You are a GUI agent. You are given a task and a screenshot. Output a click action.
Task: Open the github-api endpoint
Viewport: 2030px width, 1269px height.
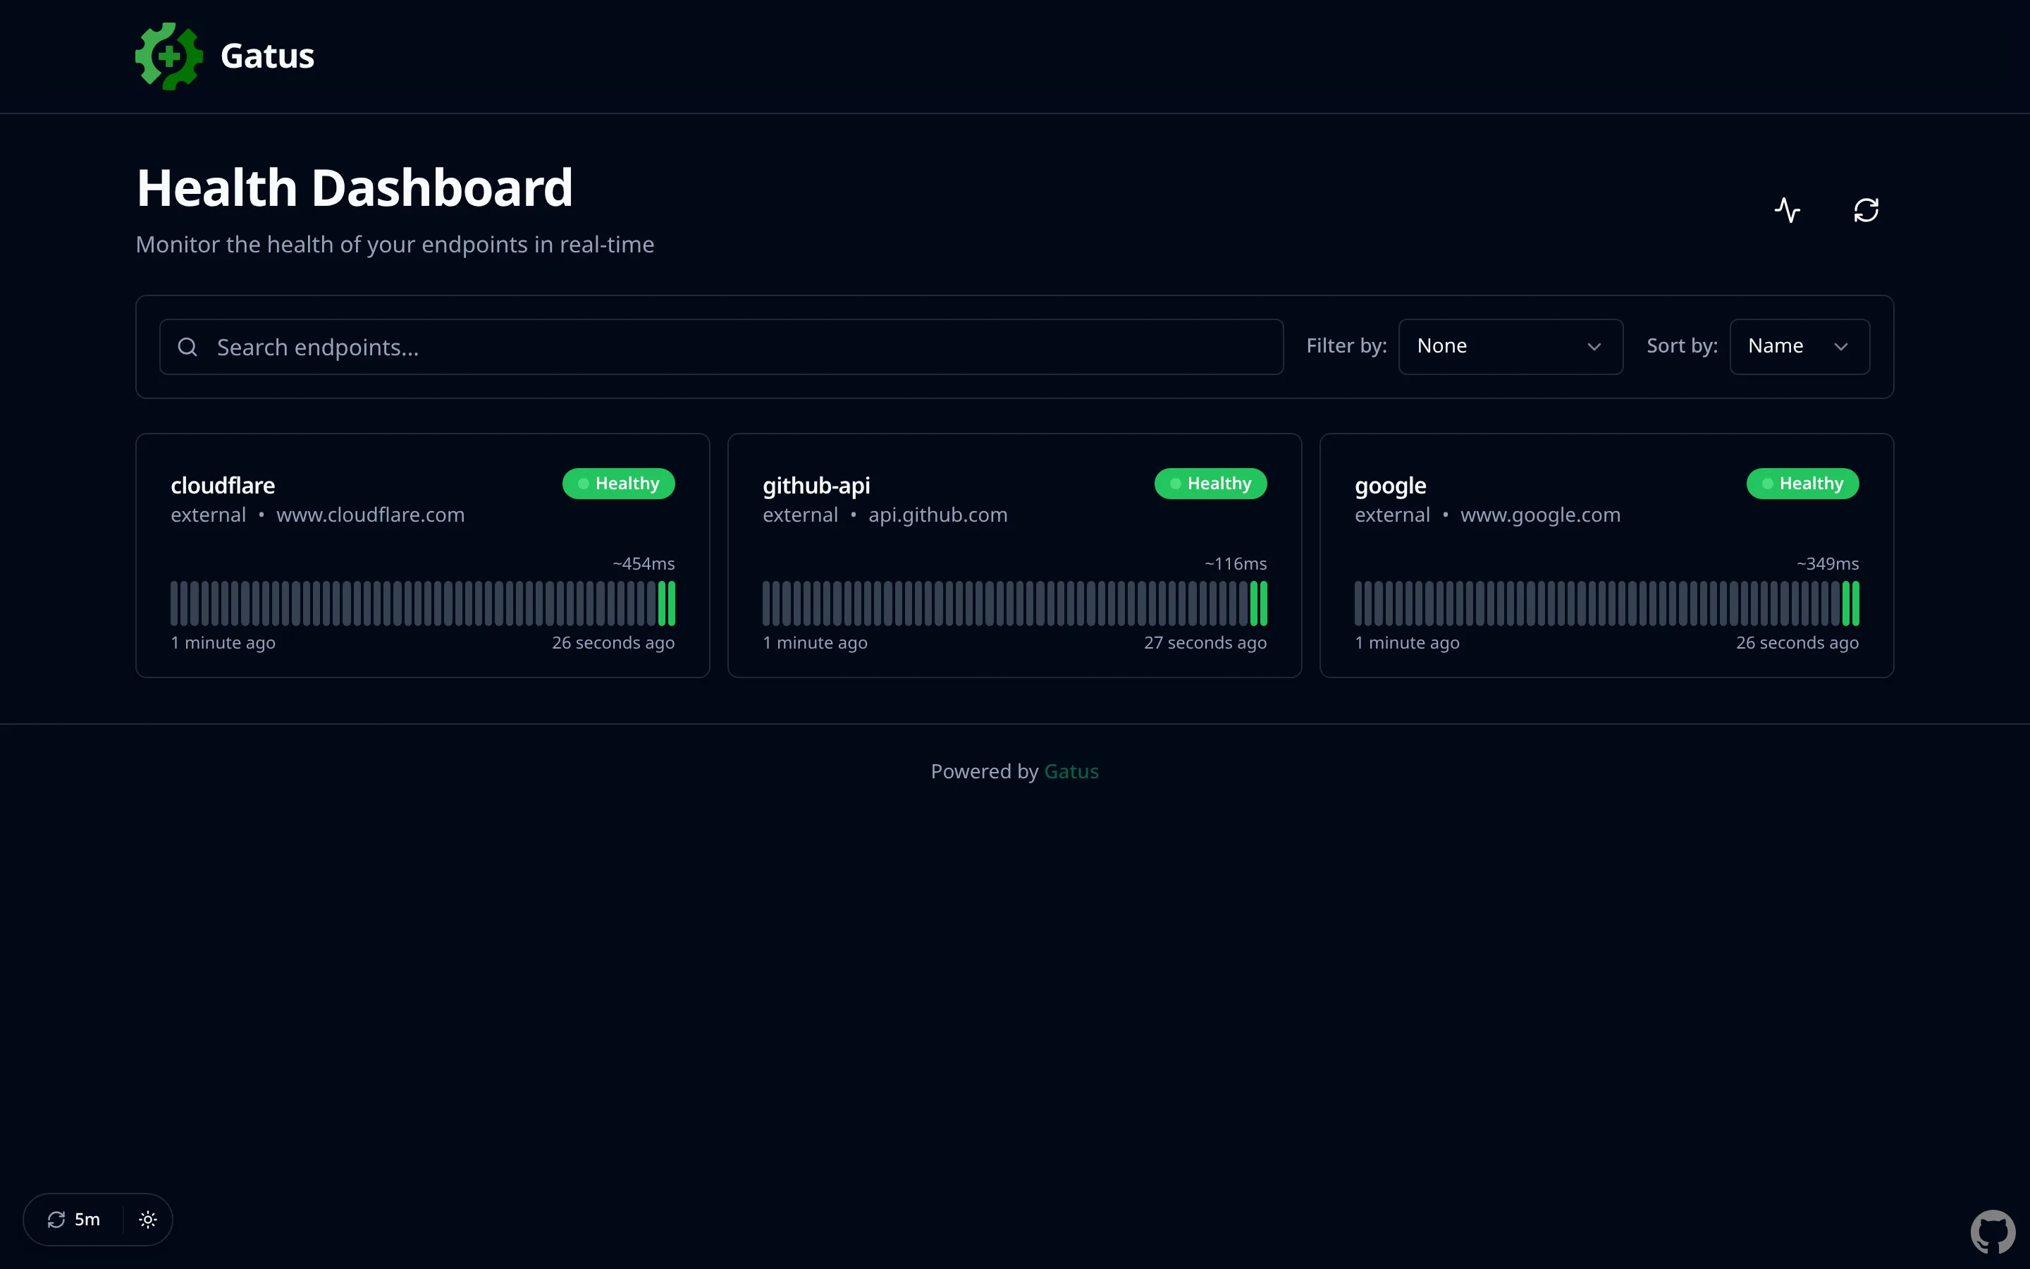click(816, 485)
